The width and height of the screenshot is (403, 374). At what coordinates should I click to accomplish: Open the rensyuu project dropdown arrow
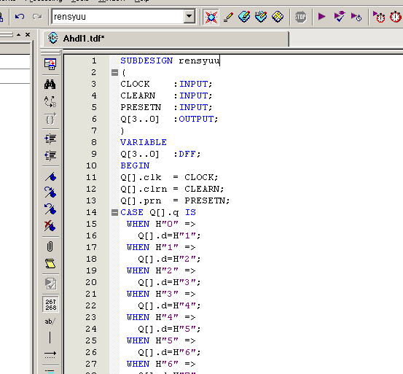click(189, 17)
